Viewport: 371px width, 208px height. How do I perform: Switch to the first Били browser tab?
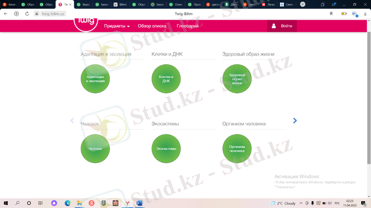click(9, 4)
